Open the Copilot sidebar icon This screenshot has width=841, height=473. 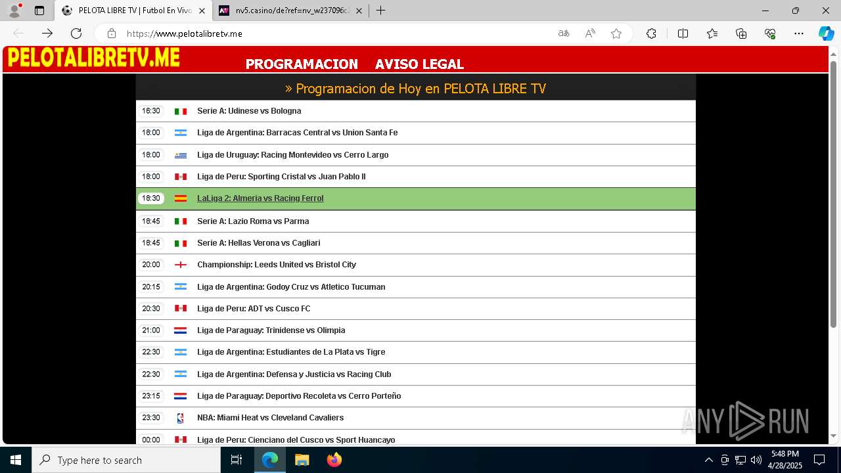(826, 34)
